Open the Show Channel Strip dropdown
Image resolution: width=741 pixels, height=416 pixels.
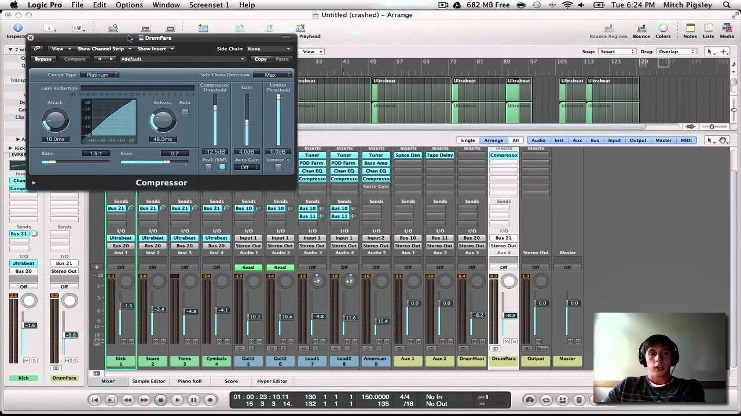tap(103, 49)
